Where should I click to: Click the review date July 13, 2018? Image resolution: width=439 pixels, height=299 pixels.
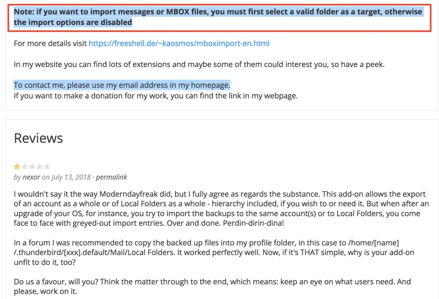coord(71,177)
